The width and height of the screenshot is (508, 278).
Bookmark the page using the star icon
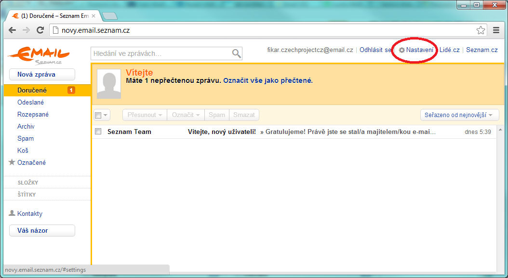click(x=481, y=30)
